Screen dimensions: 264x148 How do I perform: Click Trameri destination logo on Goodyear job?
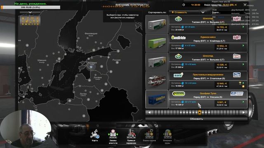237,94
